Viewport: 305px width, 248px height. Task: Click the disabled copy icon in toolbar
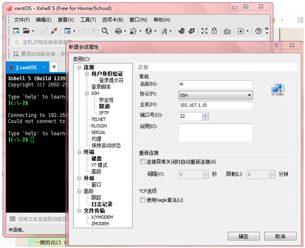(85, 31)
